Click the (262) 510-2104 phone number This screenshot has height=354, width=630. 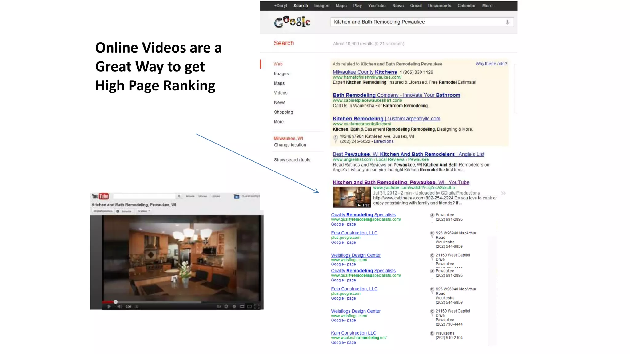(x=449, y=338)
